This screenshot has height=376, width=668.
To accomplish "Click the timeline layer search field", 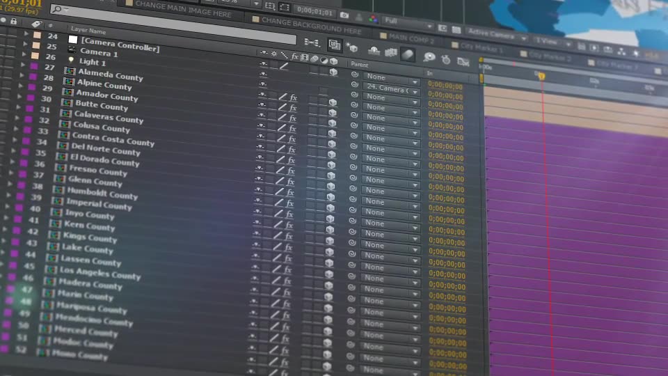I will pyautogui.click(x=173, y=24).
